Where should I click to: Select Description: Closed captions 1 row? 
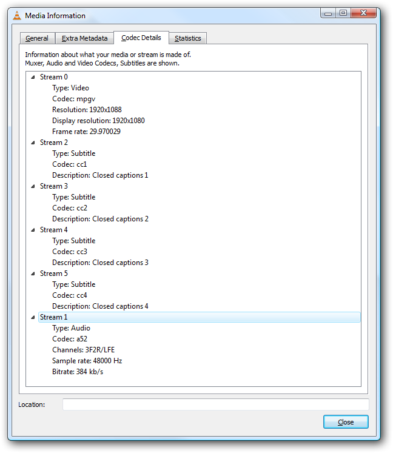(100, 175)
